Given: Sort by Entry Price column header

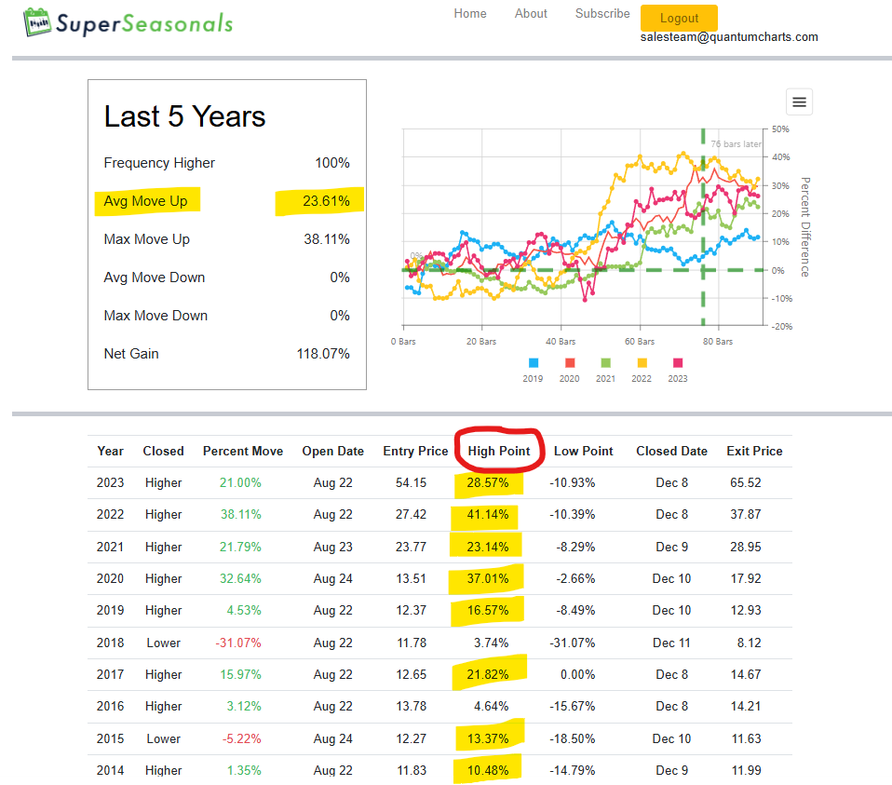Looking at the screenshot, I should pyautogui.click(x=415, y=451).
